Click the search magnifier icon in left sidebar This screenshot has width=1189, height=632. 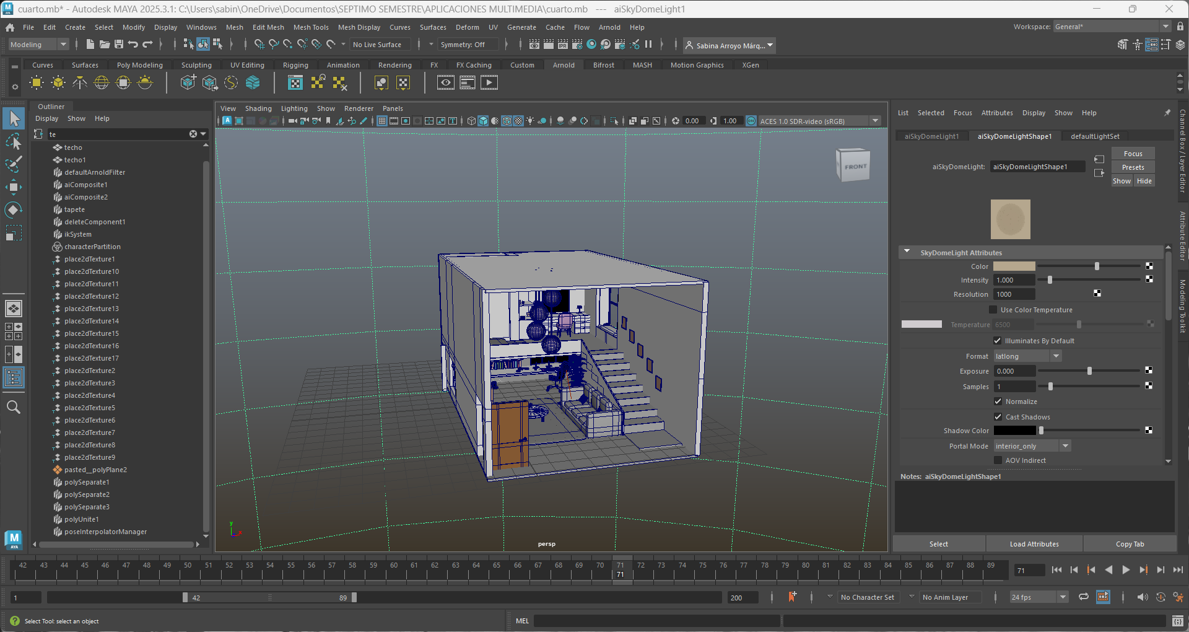click(x=13, y=407)
